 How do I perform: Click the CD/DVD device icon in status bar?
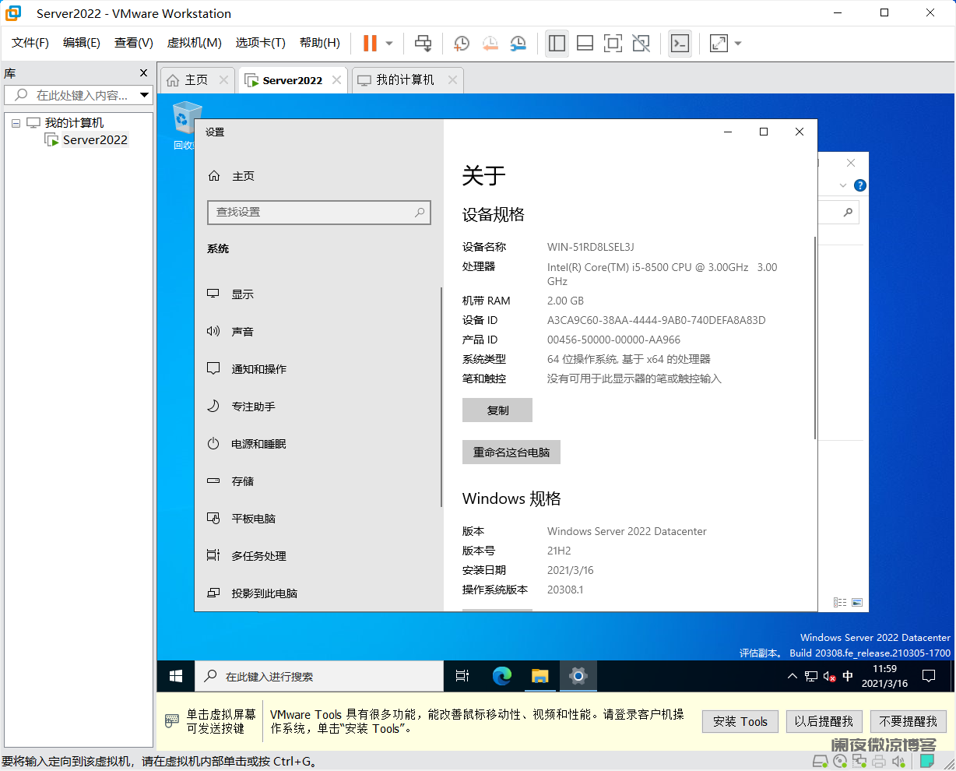click(x=840, y=761)
